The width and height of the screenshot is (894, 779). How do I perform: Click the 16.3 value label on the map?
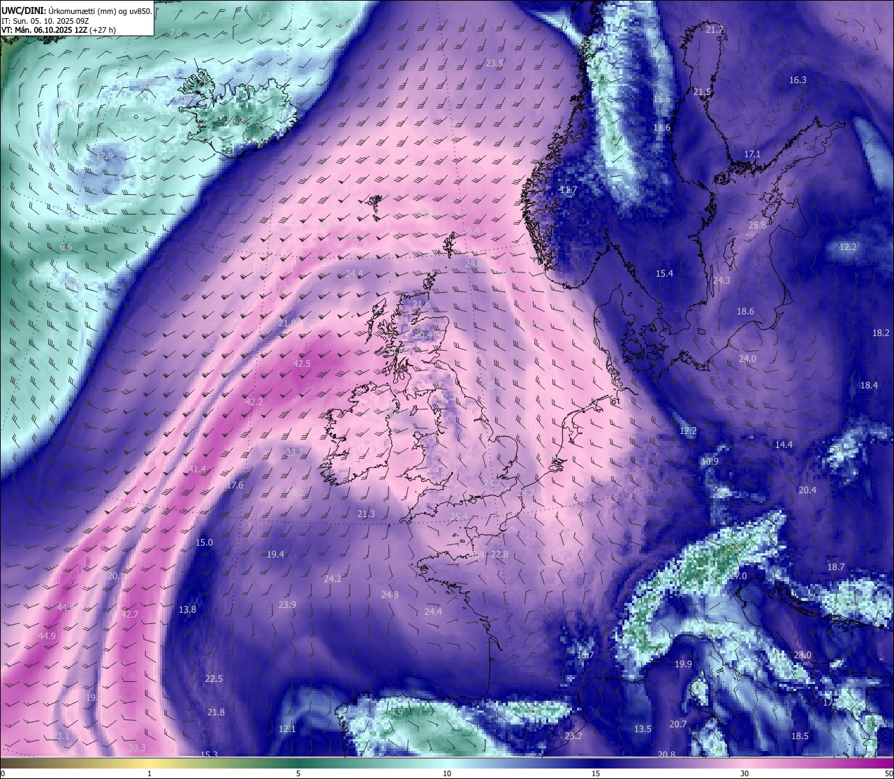point(798,80)
